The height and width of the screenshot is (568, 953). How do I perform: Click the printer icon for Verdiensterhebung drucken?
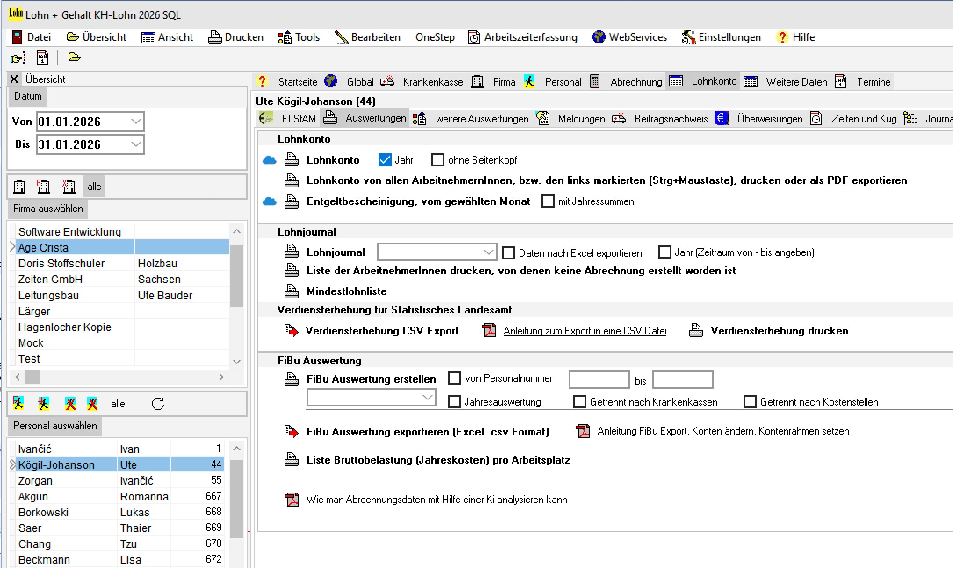tap(696, 331)
